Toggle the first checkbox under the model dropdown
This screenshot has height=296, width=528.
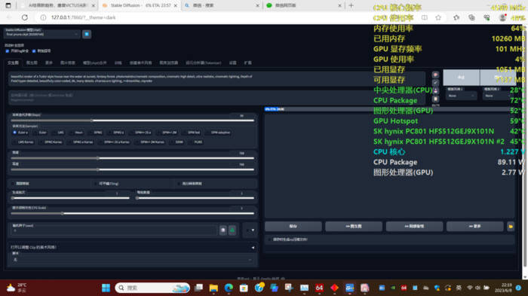click(x=8, y=51)
